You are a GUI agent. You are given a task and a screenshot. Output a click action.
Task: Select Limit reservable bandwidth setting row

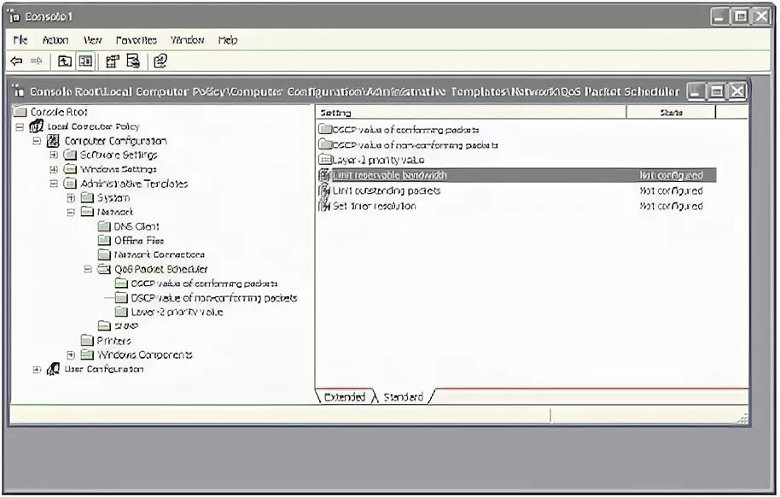517,175
